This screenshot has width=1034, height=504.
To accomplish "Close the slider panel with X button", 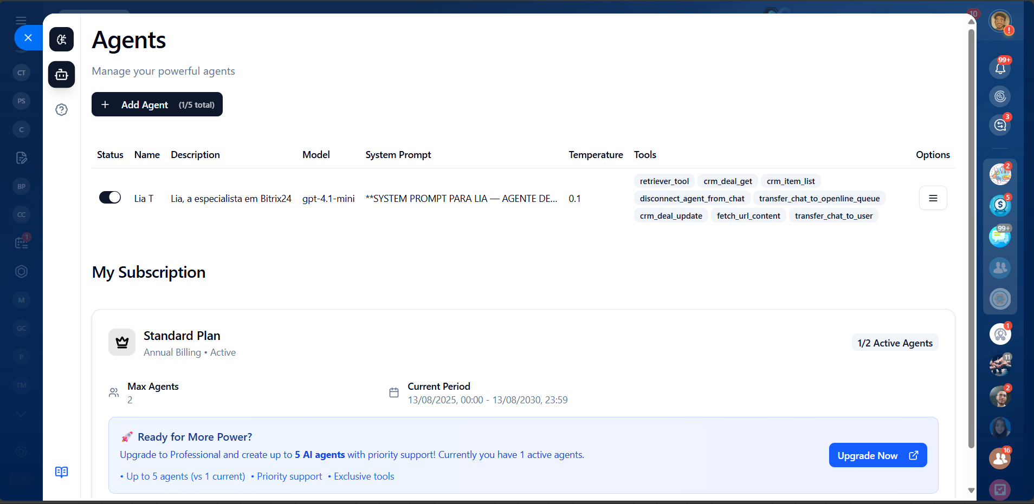I will [28, 38].
